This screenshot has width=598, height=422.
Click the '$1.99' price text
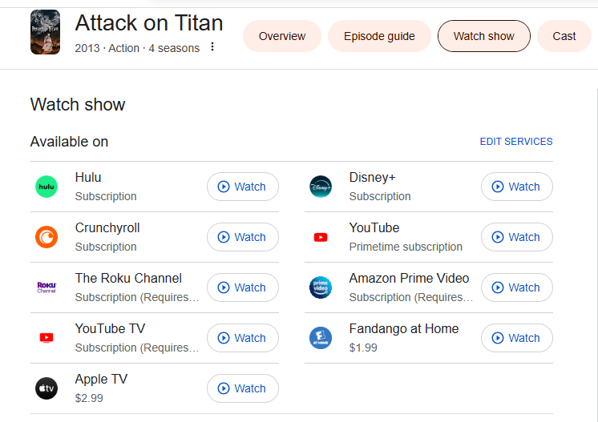coord(363,348)
